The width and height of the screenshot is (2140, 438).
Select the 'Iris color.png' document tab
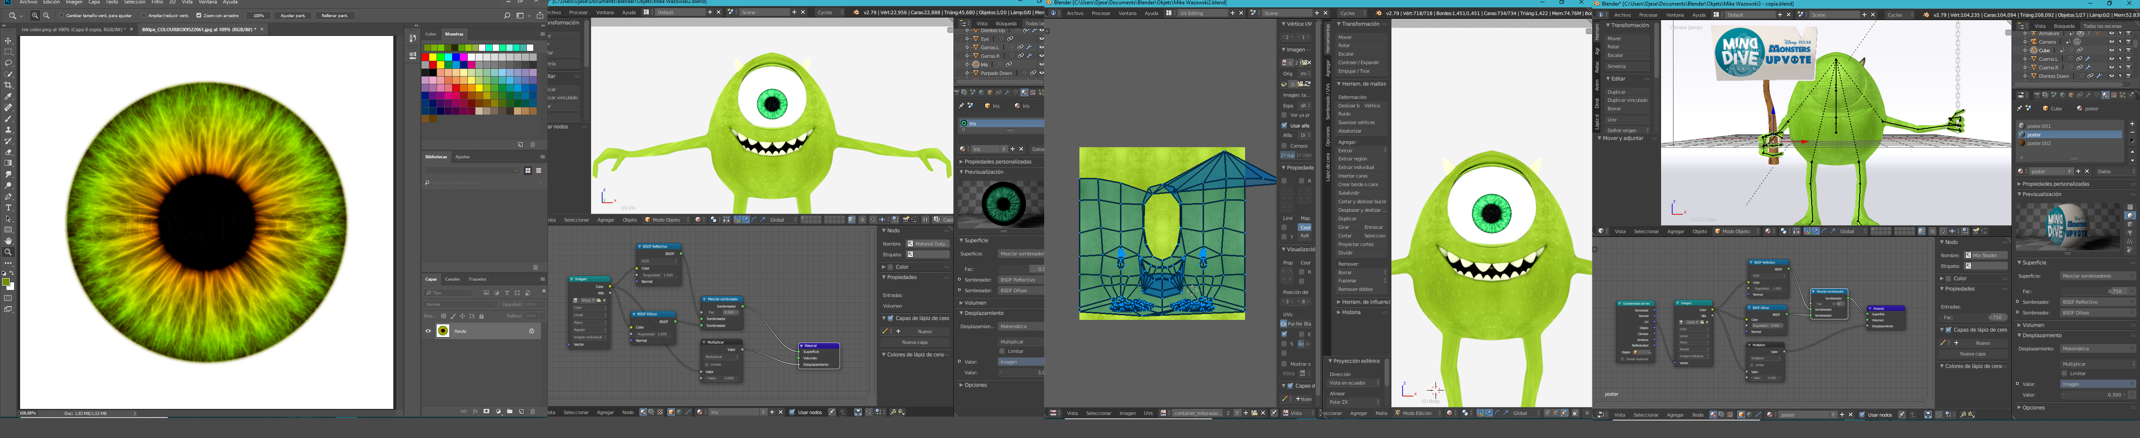[x=74, y=29]
